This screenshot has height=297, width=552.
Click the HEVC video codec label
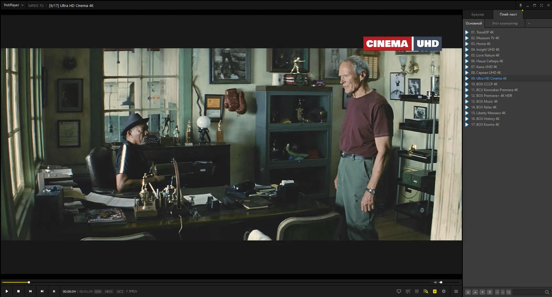click(109, 292)
